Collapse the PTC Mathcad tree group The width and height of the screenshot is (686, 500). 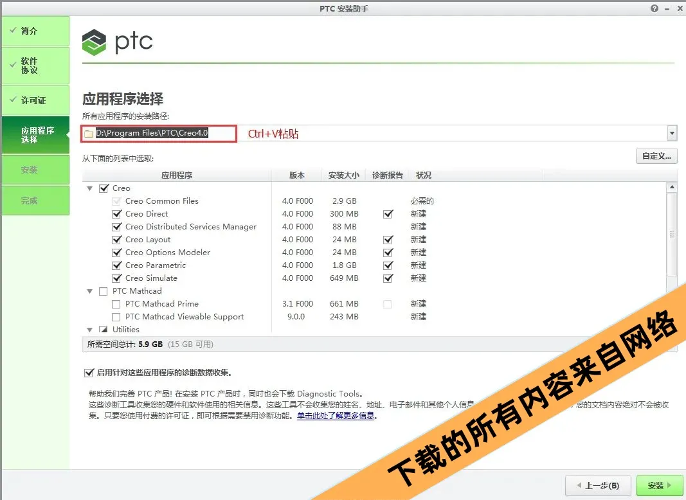tap(89, 291)
